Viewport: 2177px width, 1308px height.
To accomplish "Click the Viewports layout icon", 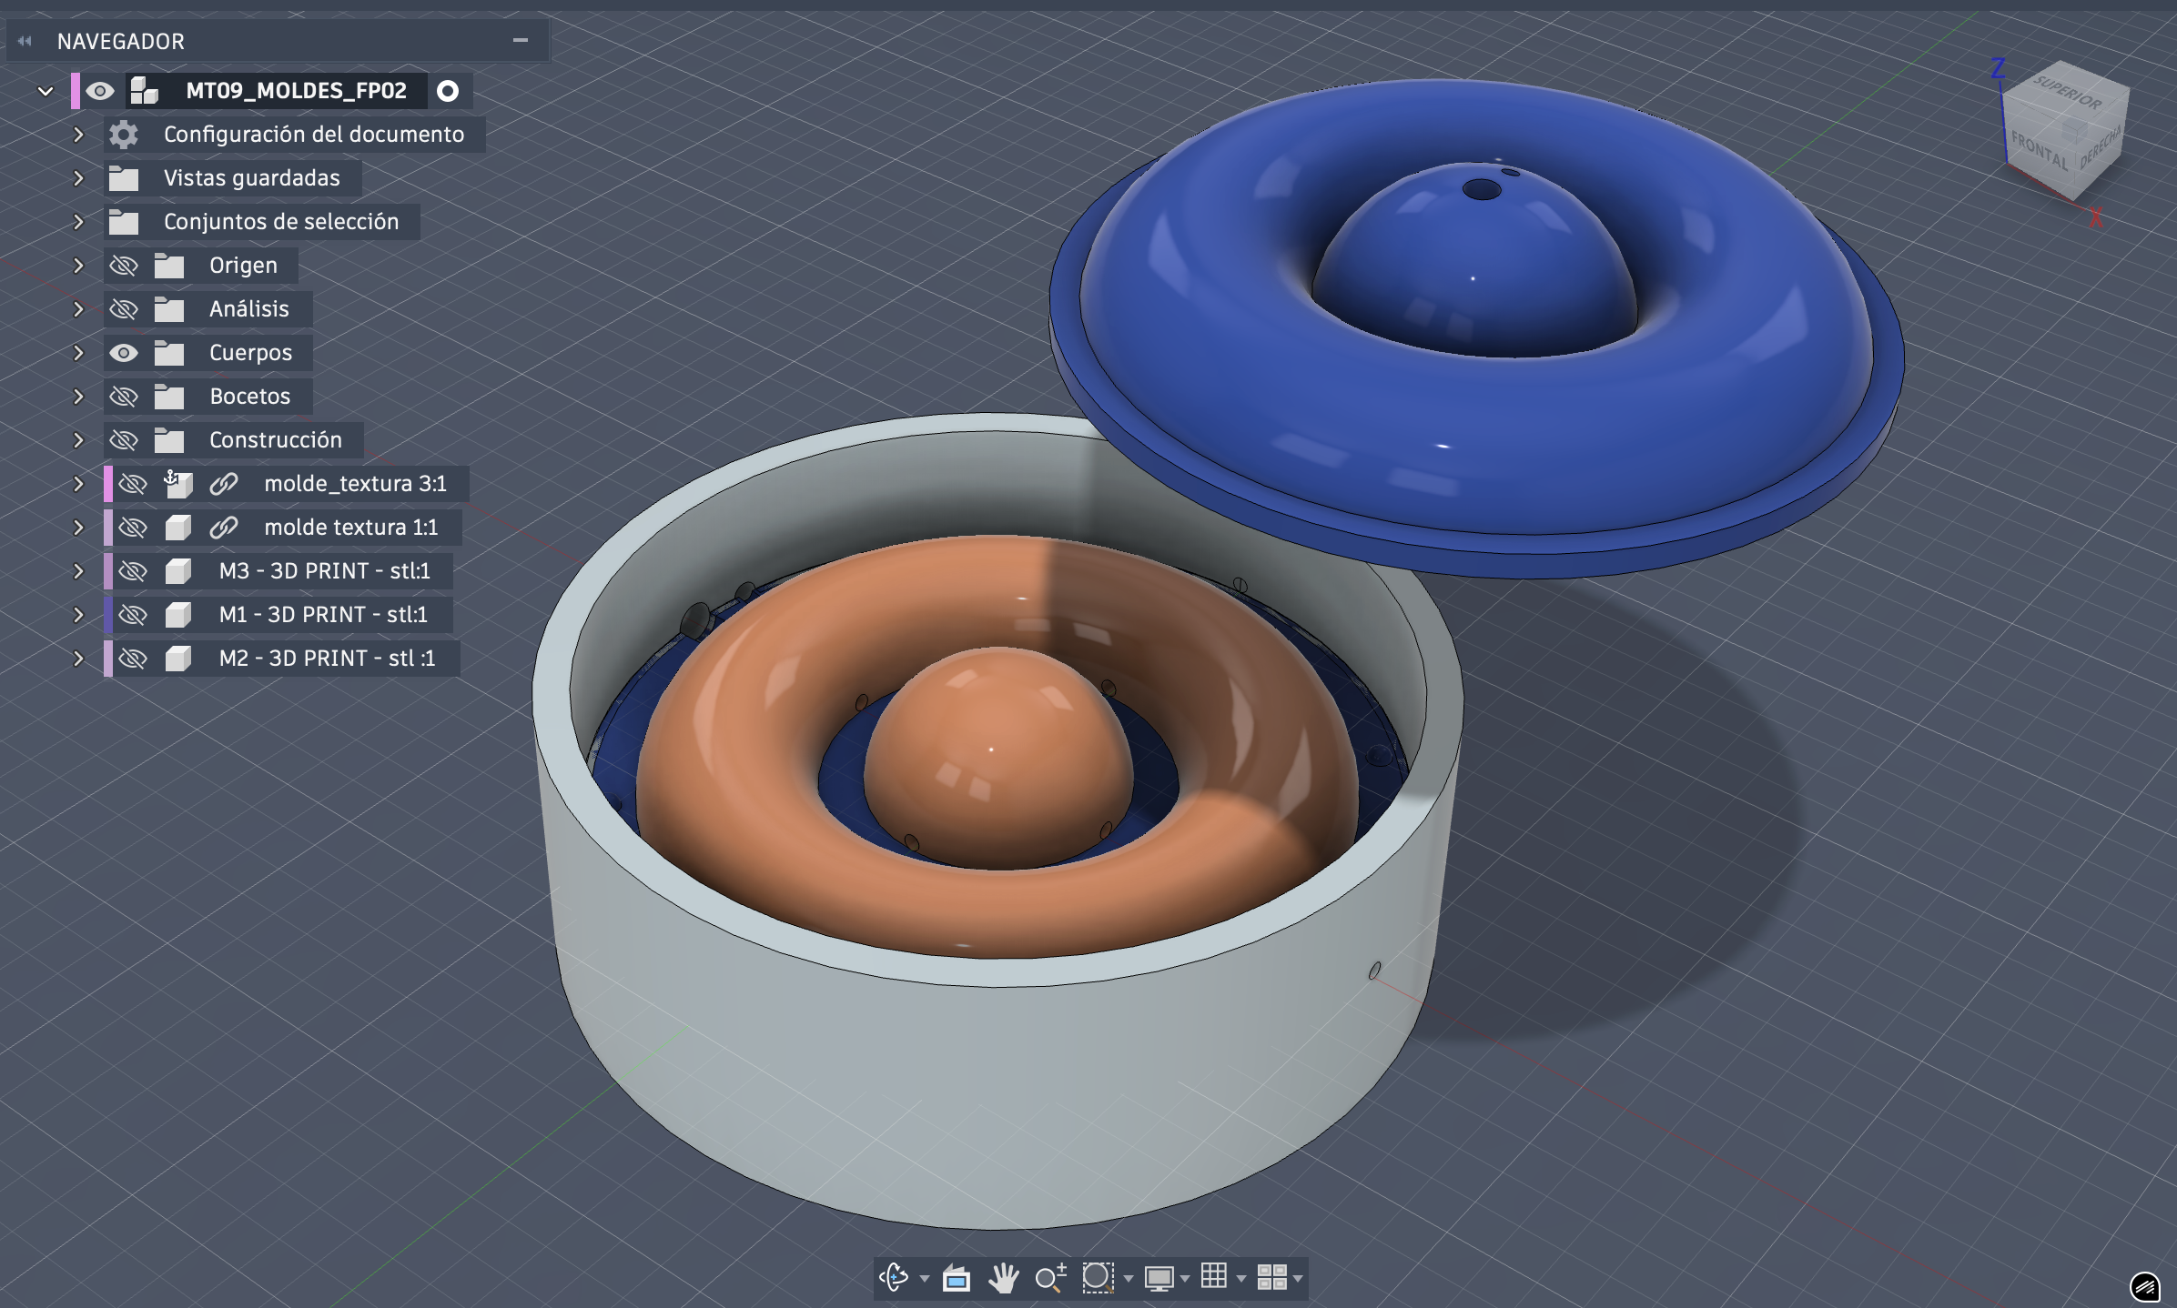I will click(x=1271, y=1277).
